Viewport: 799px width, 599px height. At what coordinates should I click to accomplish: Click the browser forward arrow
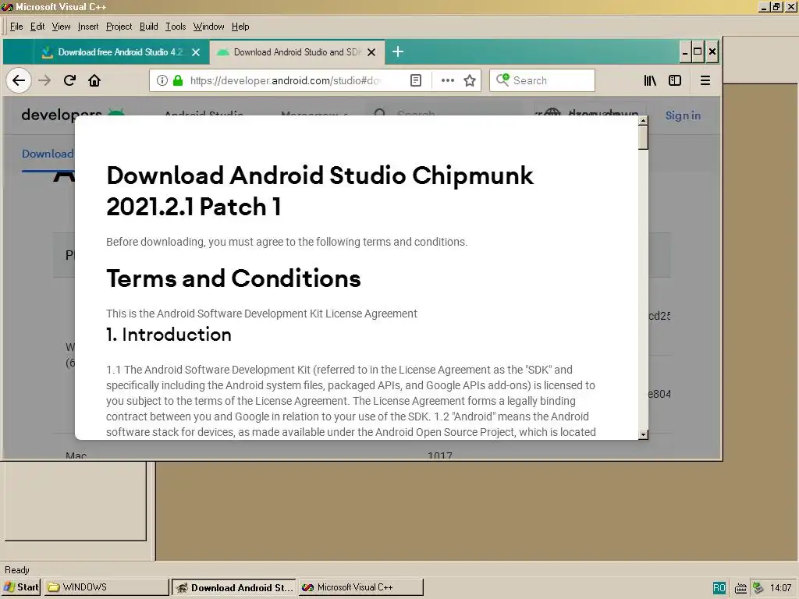(44, 80)
